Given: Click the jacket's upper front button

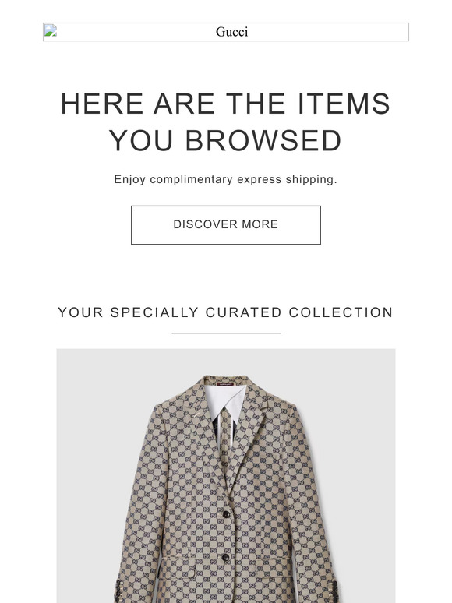Looking at the screenshot, I should tap(226, 514).
